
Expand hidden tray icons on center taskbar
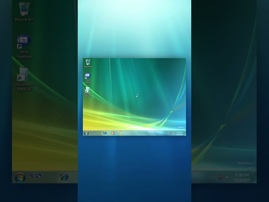point(168,133)
